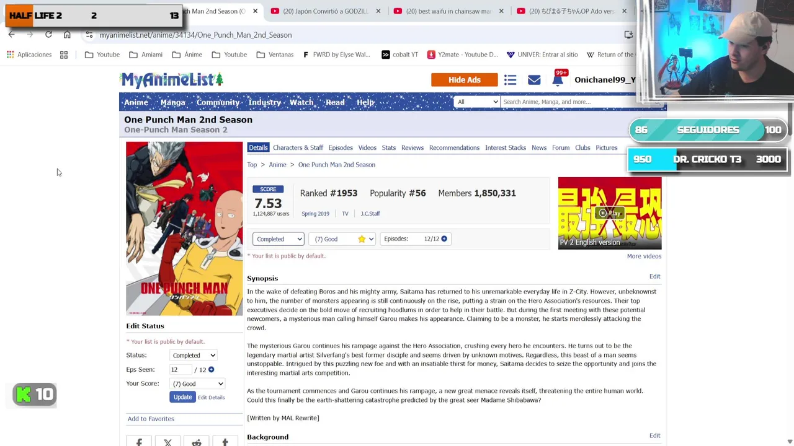The width and height of the screenshot is (794, 446).
Task: Share on Tumblr icon
Action: coord(225,442)
